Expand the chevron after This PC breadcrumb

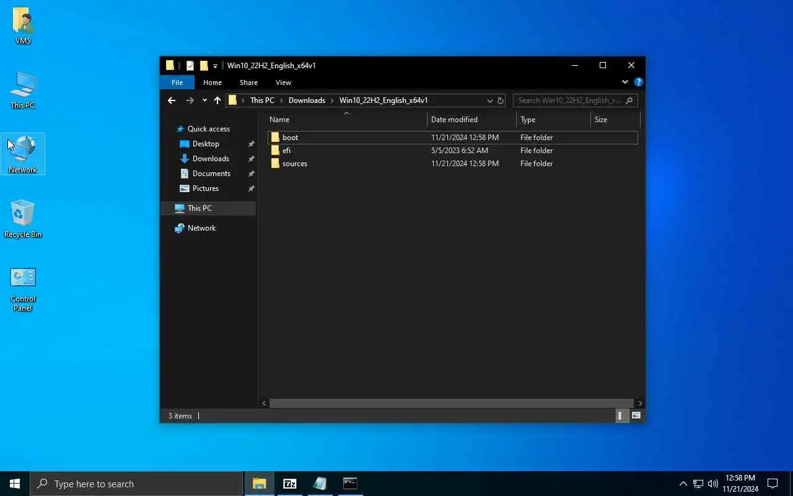pos(281,100)
